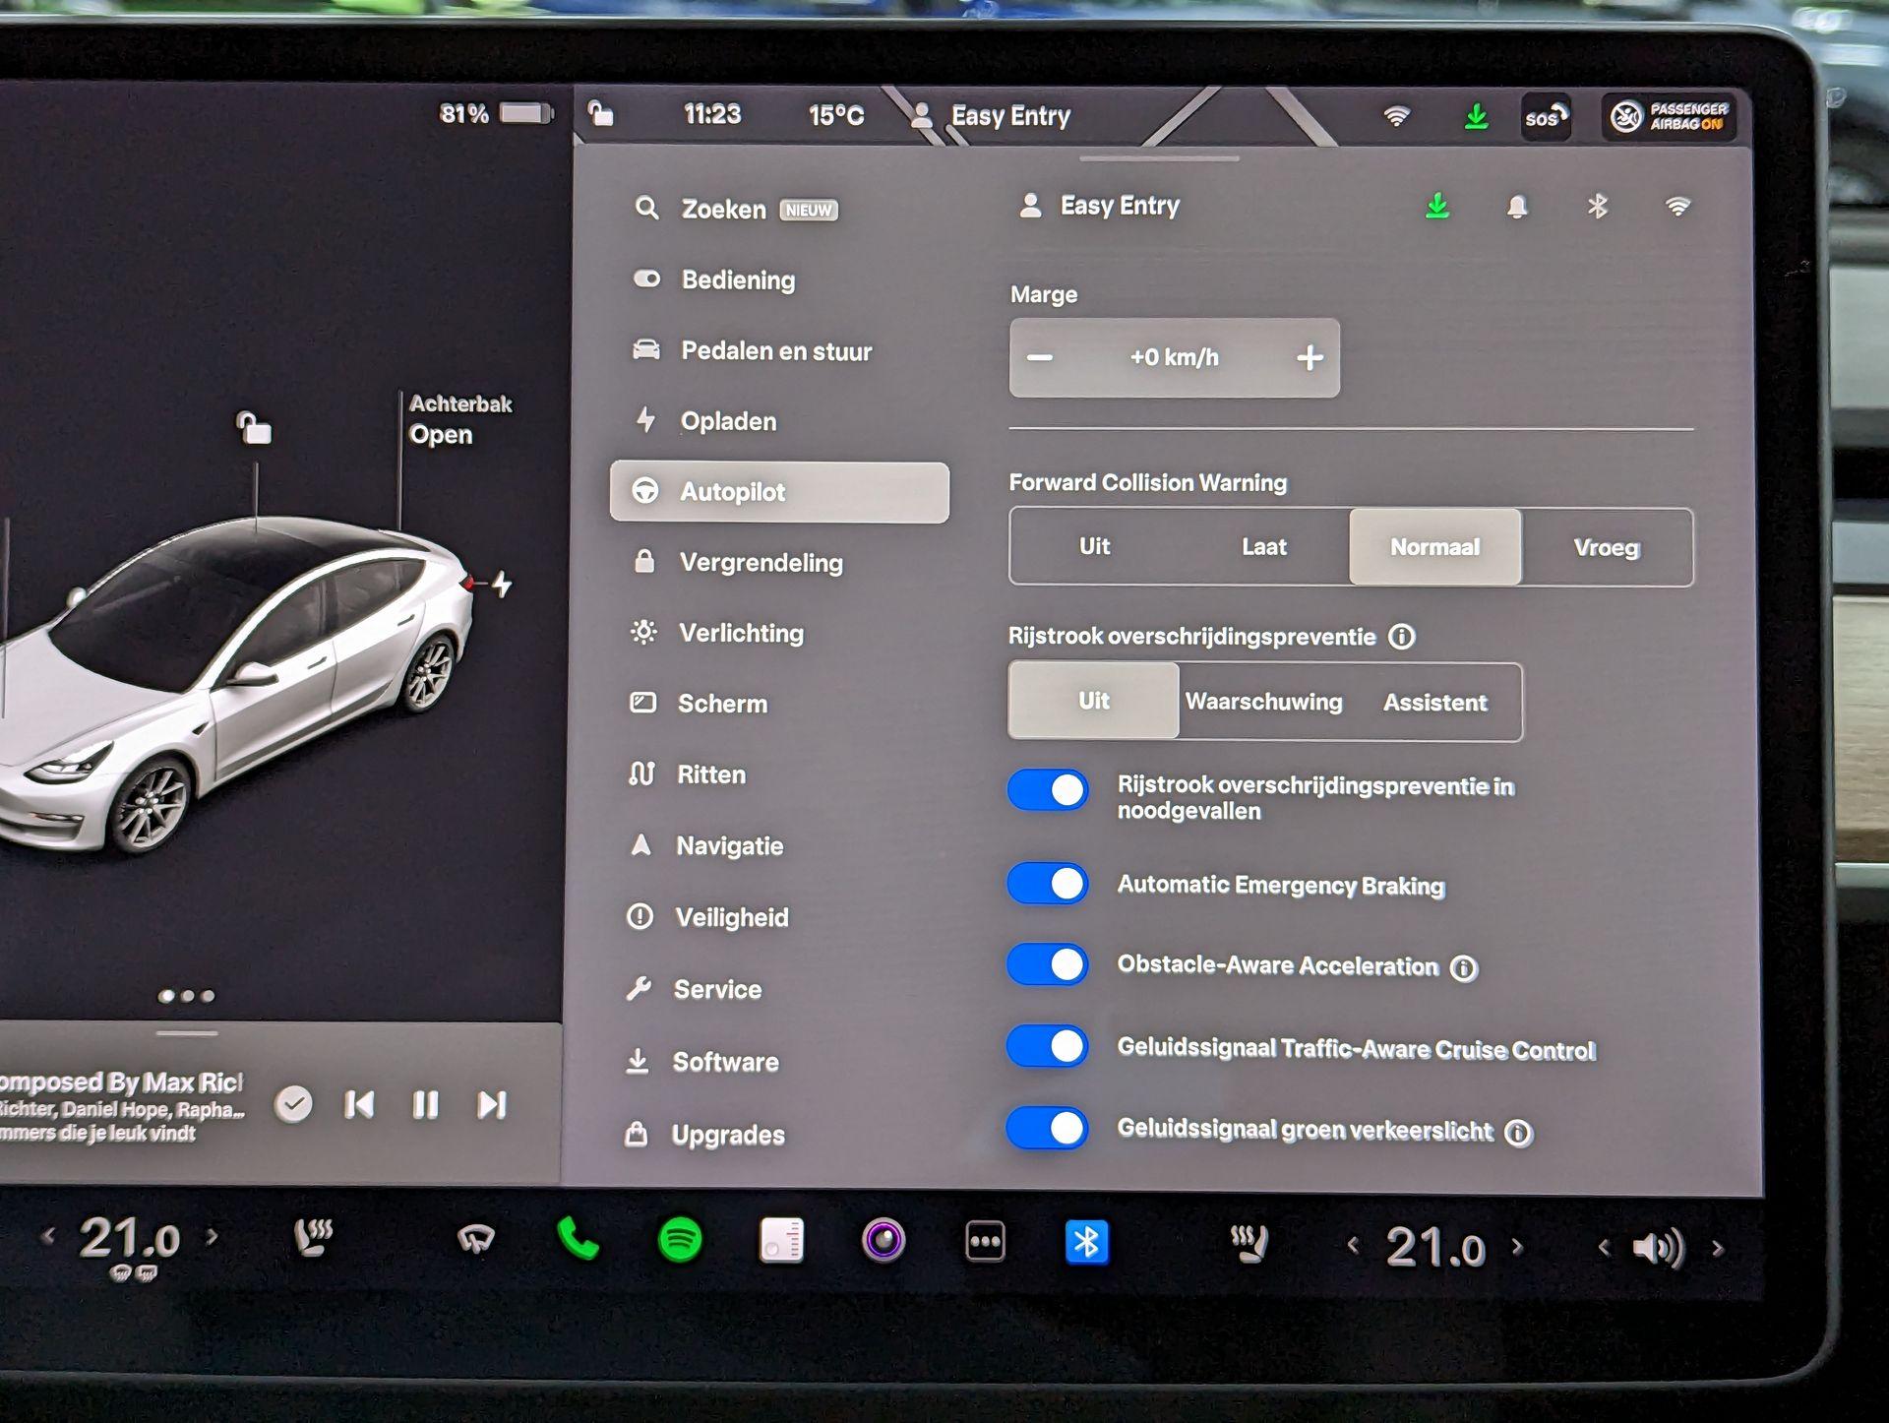Open the Ritten trips menu
The height and width of the screenshot is (1423, 1889).
[x=687, y=774]
